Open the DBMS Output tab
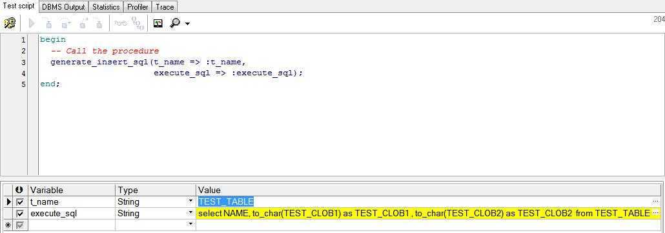This screenshot has width=665, height=233. [64, 7]
